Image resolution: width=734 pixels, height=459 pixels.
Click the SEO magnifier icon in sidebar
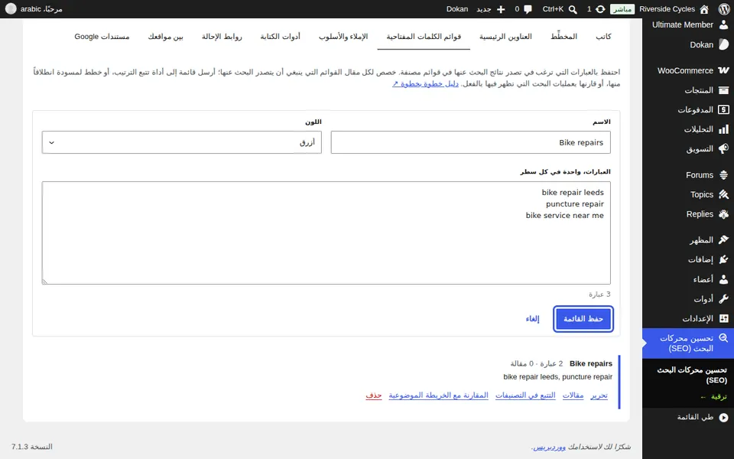tap(723, 338)
